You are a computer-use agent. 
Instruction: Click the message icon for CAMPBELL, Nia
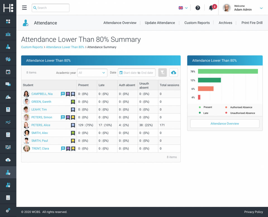pos(63,94)
